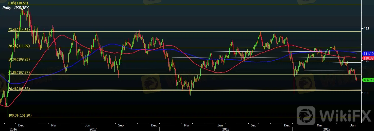Select the 23.6%(114.54) Fibonacci label

pos(19,30)
